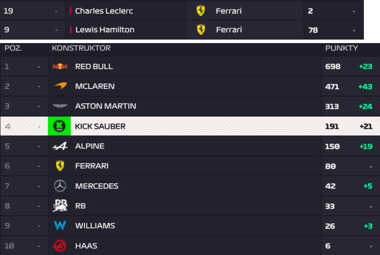
Task: Click the RB bull logo
Action: tap(60, 205)
